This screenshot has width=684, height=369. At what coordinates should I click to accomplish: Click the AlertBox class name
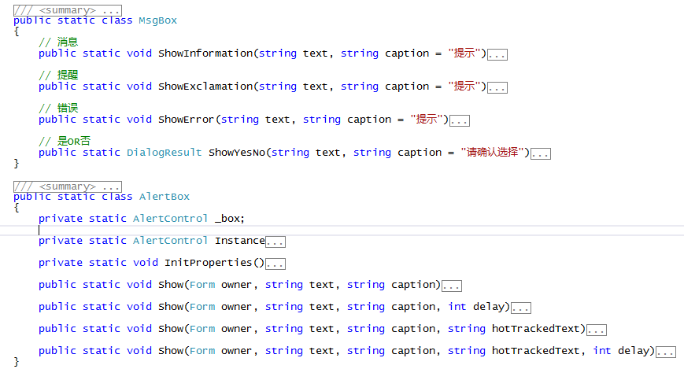point(165,197)
